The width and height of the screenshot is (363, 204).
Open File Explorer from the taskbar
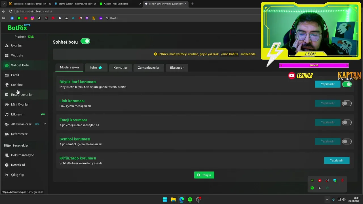(x=173, y=199)
